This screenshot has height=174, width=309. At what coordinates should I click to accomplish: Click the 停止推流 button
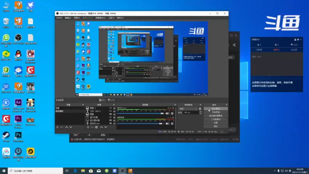216,109
